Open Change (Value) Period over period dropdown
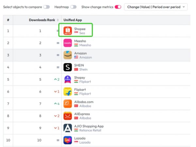The width and height of the screenshot is (196, 147). coord(156,7)
